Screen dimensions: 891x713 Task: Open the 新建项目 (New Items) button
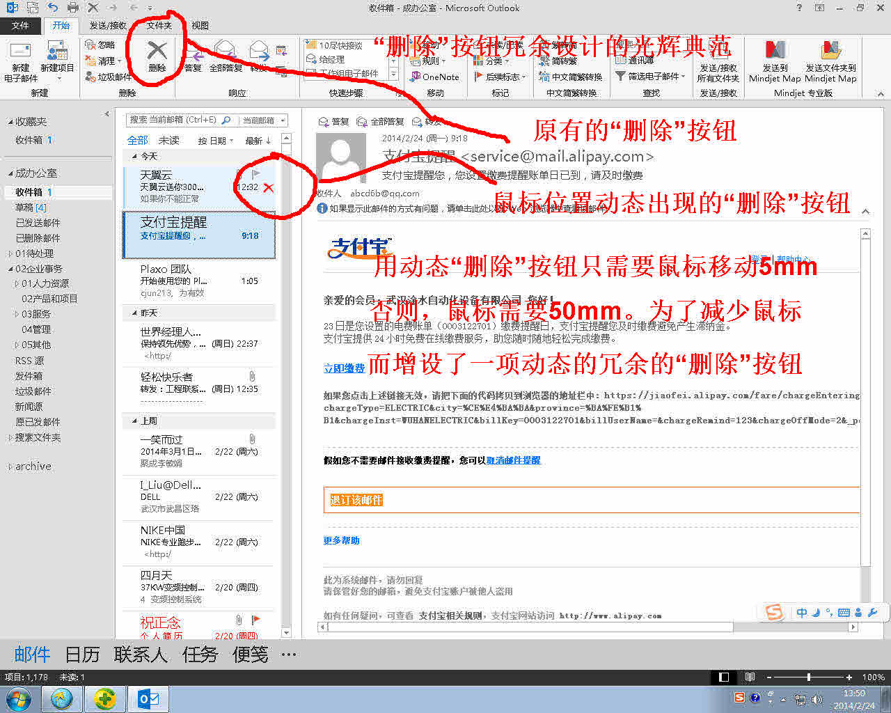[x=57, y=61]
